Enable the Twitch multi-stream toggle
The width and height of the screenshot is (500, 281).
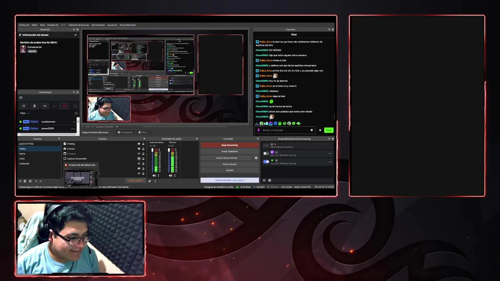266,153
